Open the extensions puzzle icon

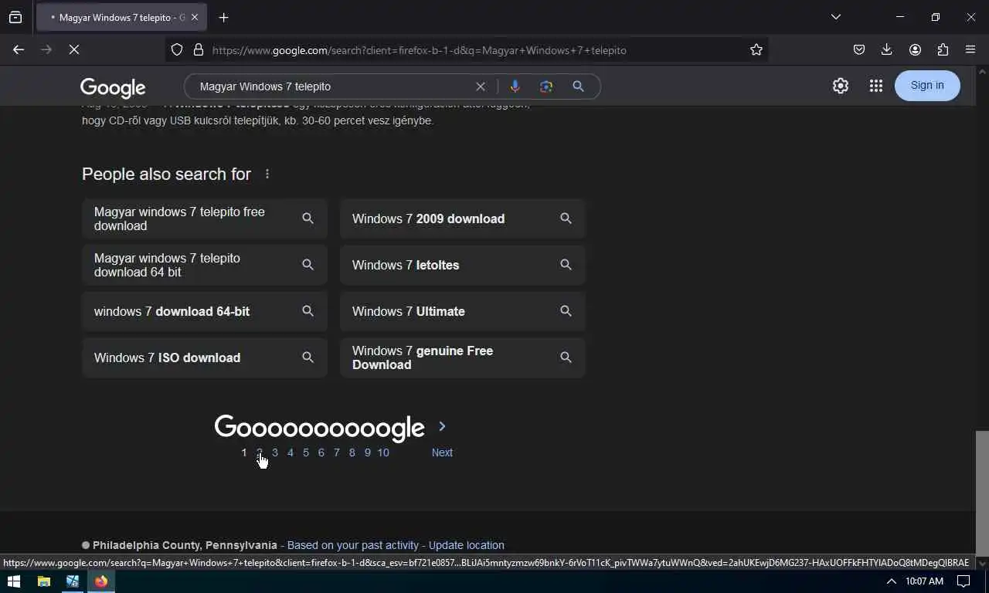[x=943, y=49]
